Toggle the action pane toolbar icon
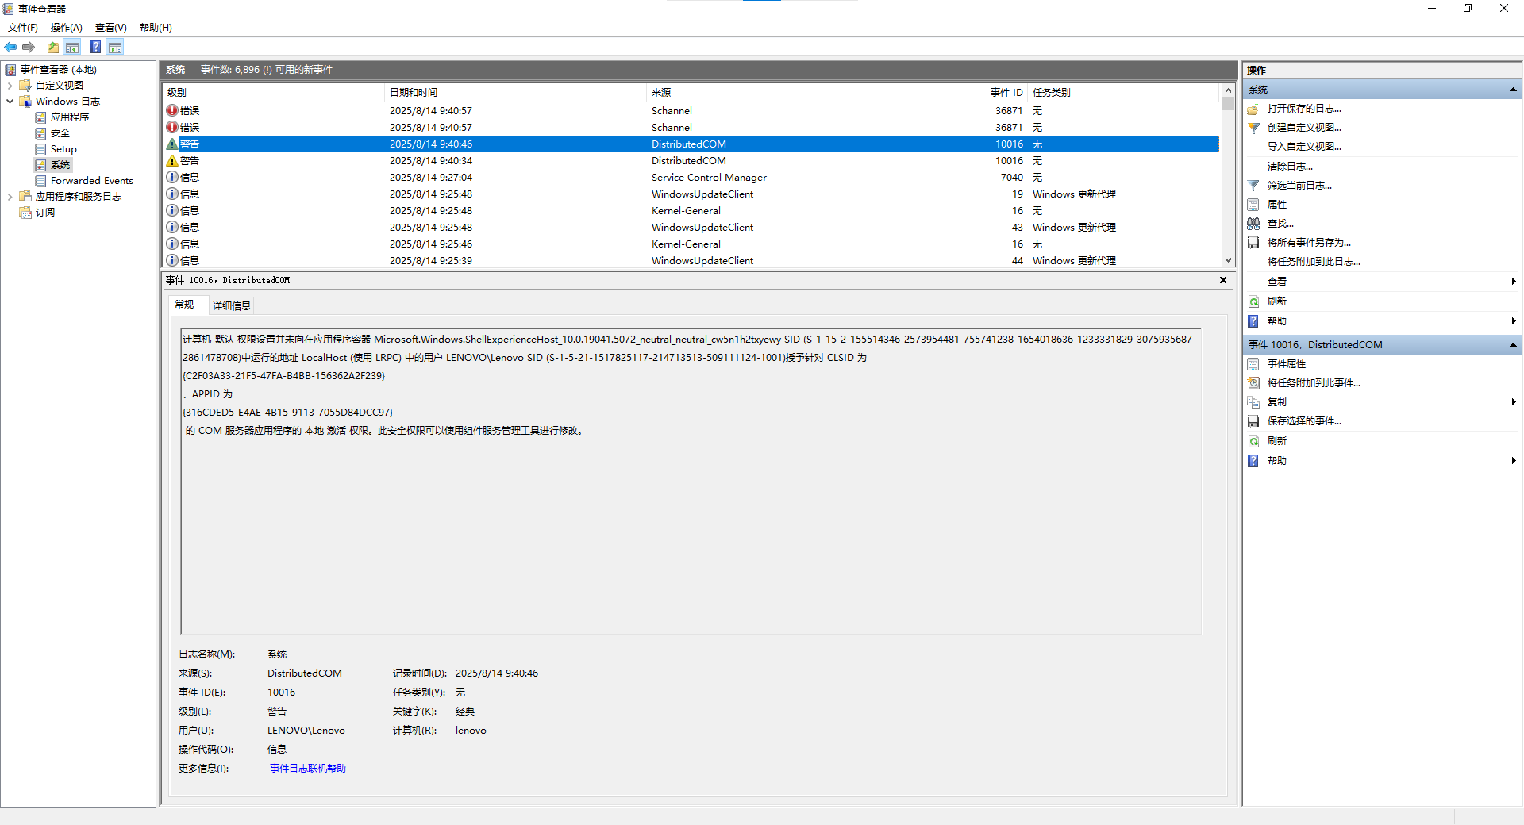The image size is (1524, 825). 115,47
